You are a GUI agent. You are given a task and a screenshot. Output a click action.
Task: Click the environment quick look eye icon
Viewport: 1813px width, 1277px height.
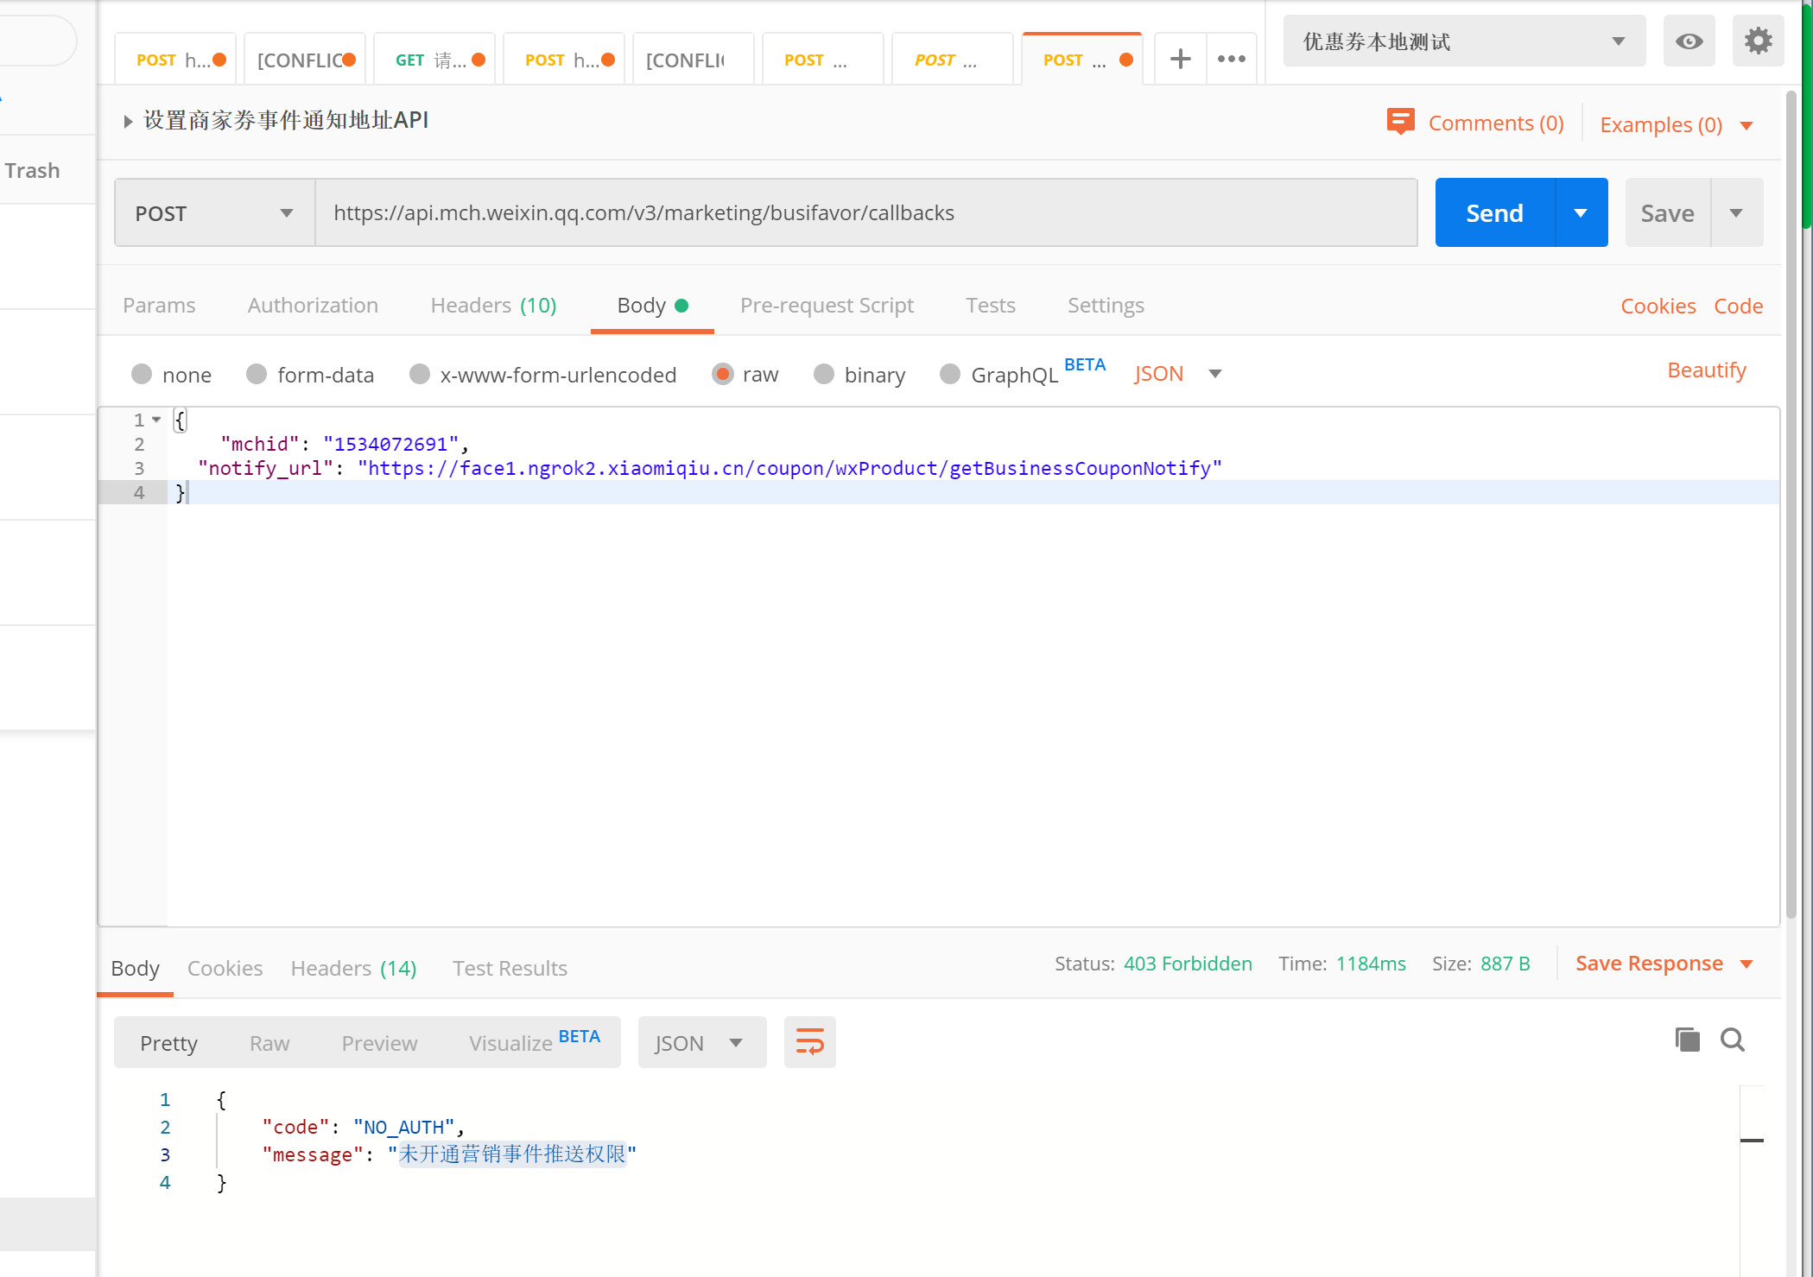[x=1689, y=41]
